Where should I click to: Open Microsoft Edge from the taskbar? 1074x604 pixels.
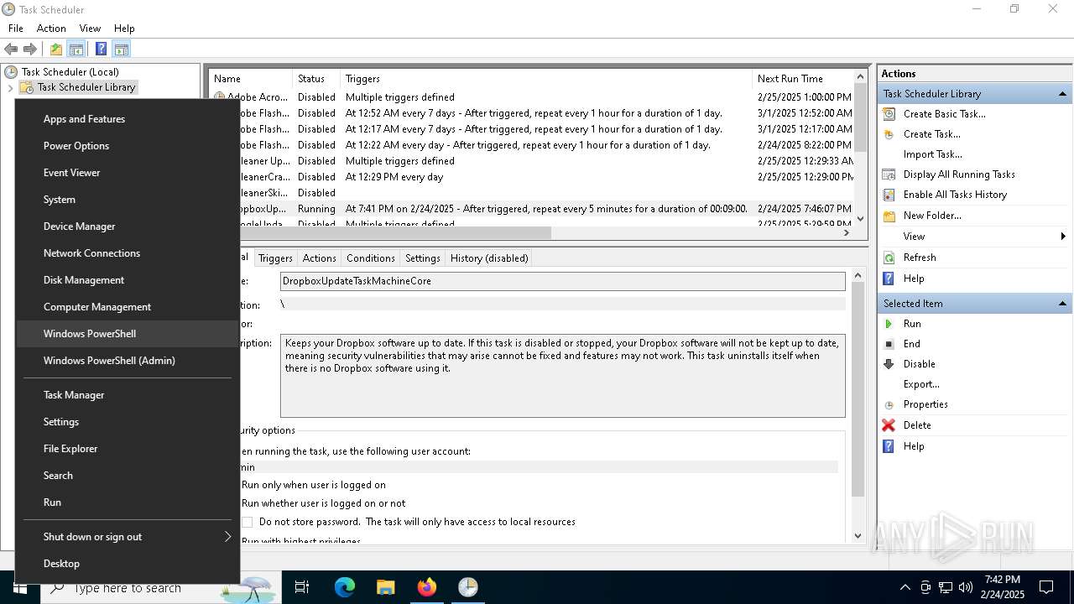coord(345,587)
